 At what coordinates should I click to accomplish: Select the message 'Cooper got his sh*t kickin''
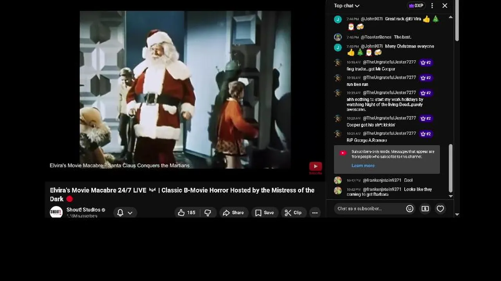(x=371, y=125)
